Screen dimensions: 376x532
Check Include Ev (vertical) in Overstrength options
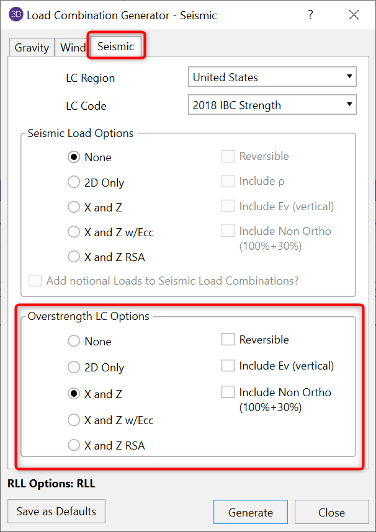click(228, 366)
